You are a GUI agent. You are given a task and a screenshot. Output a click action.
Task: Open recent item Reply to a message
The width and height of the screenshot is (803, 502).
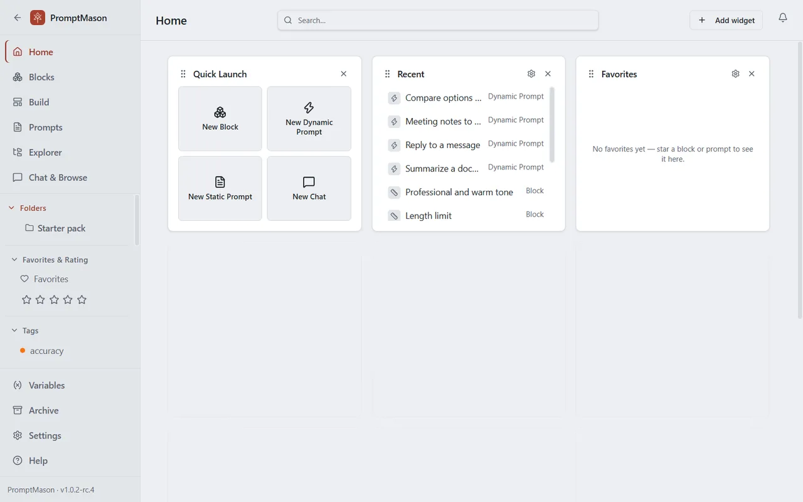465,145
